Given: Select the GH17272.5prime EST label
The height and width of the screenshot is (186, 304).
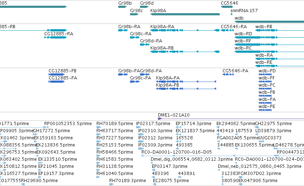Looking at the screenshot, I should [51, 131].
